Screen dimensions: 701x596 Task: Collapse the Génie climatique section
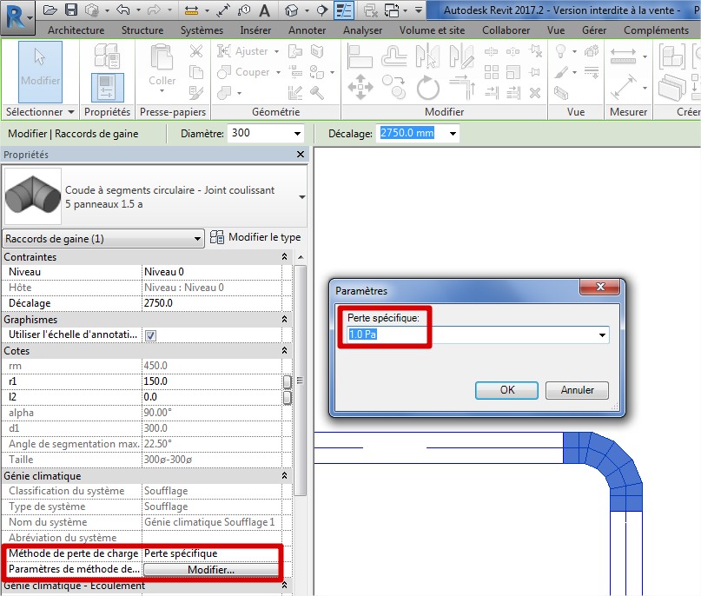tap(283, 476)
